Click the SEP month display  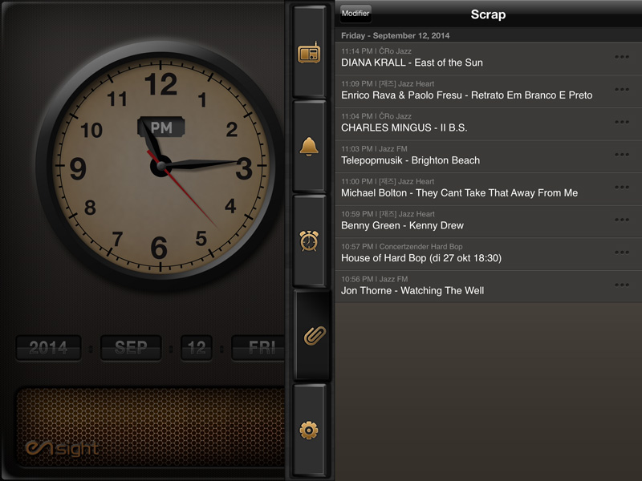pyautogui.click(x=131, y=348)
